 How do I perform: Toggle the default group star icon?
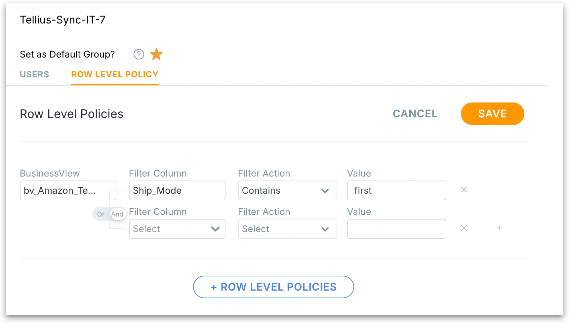coord(156,54)
